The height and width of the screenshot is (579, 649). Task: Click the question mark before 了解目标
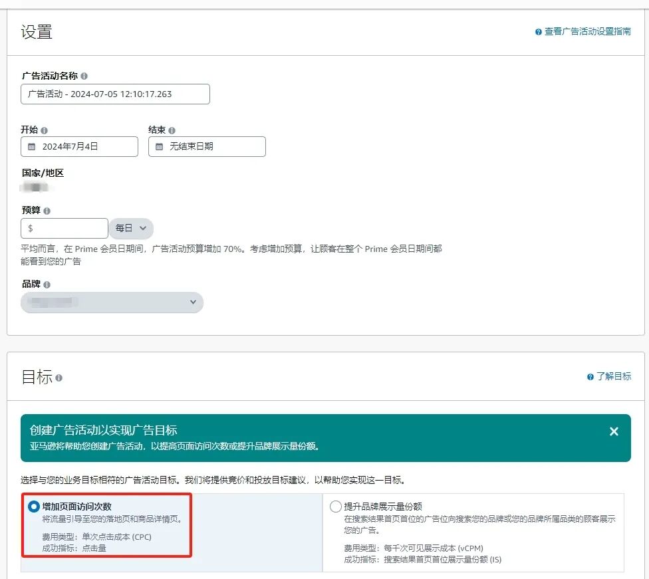click(590, 376)
